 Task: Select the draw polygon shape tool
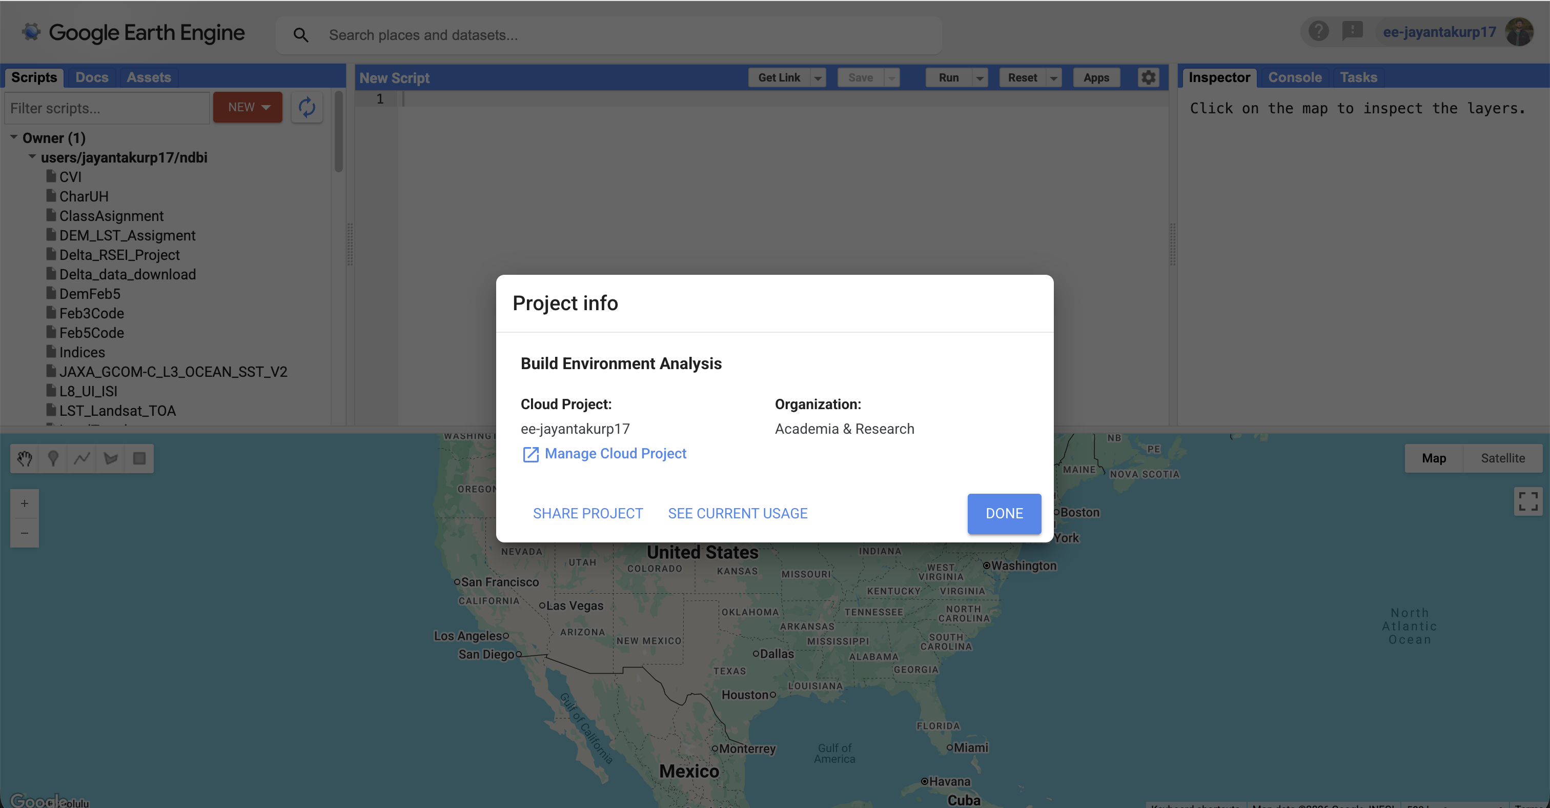tap(111, 458)
